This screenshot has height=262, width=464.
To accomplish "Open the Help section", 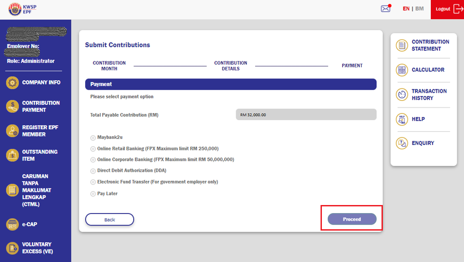I will [x=424, y=119].
